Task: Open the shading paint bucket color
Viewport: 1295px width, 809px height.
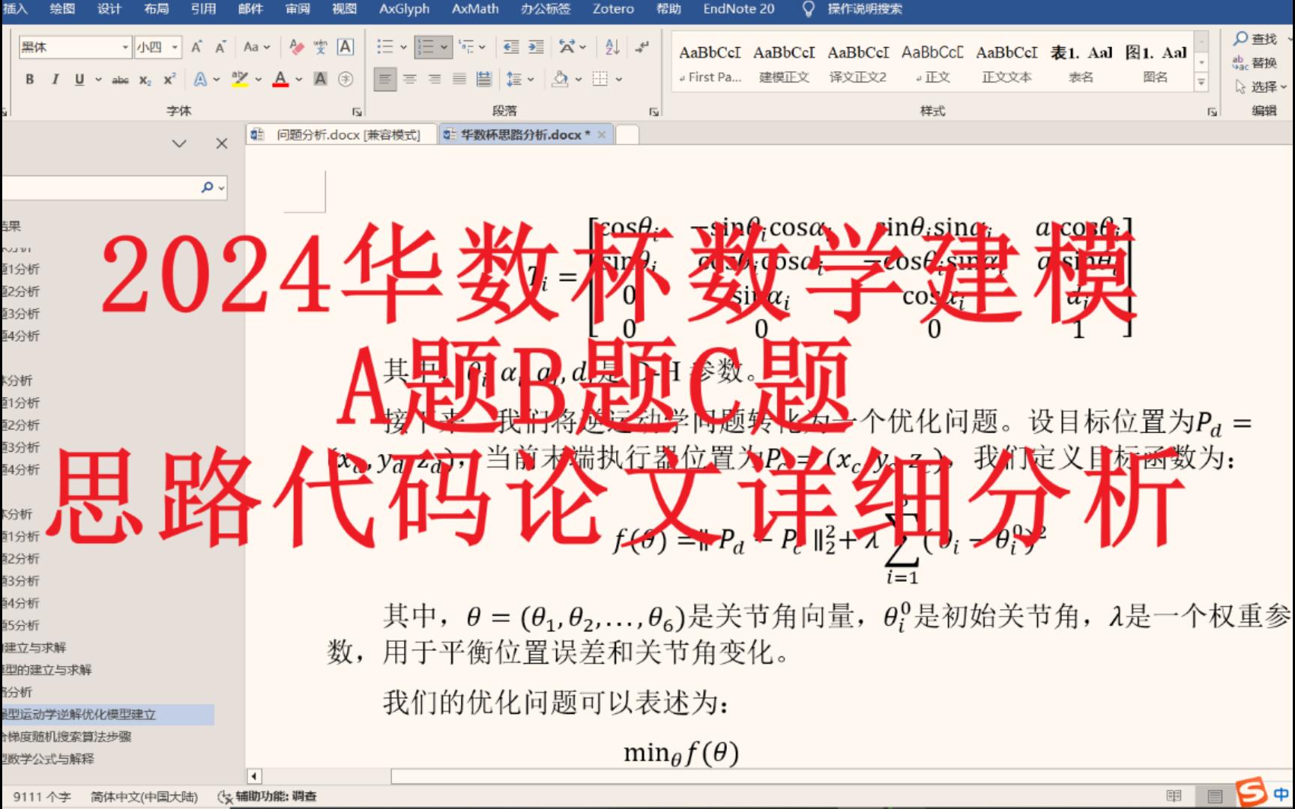Action: (559, 79)
